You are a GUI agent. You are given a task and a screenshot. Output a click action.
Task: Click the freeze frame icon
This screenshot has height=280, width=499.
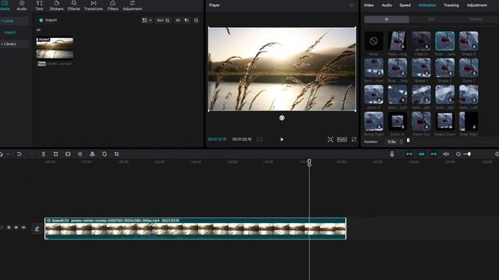click(68, 154)
